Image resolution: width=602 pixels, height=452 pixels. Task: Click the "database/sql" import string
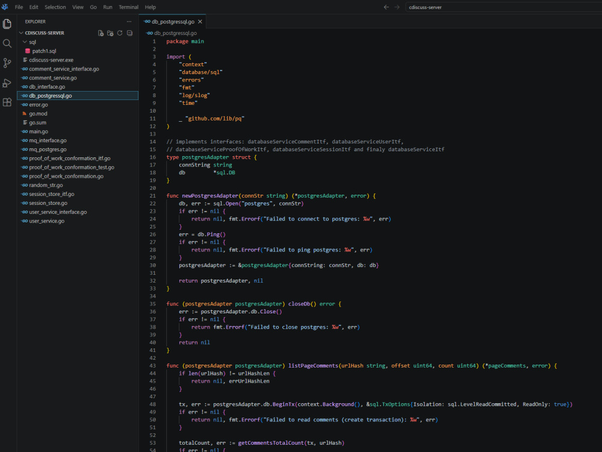pos(200,72)
